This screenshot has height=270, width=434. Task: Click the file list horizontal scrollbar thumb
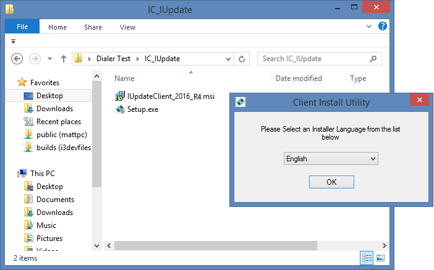pos(216,246)
